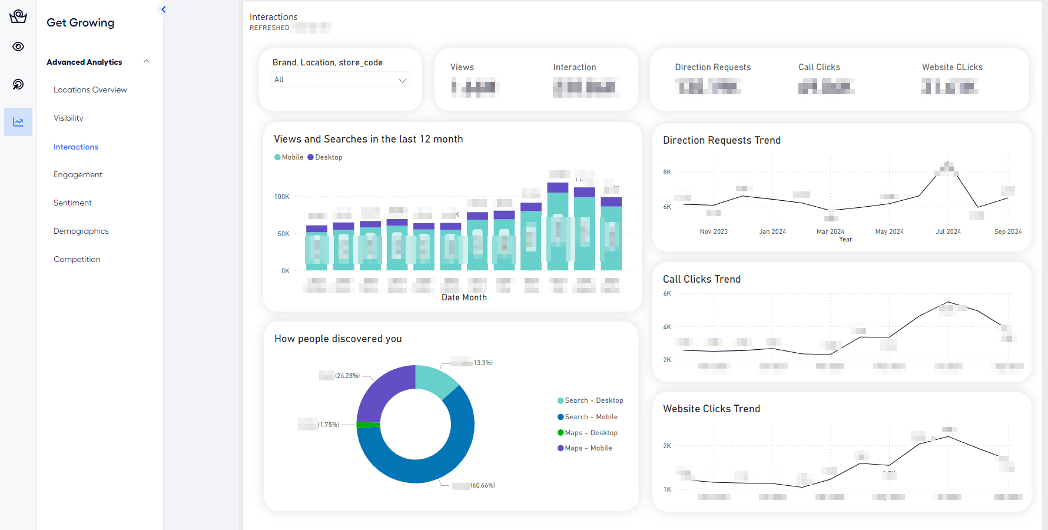Click the dropdown arrow in the All filter
The width and height of the screenshot is (1048, 530).
click(403, 80)
